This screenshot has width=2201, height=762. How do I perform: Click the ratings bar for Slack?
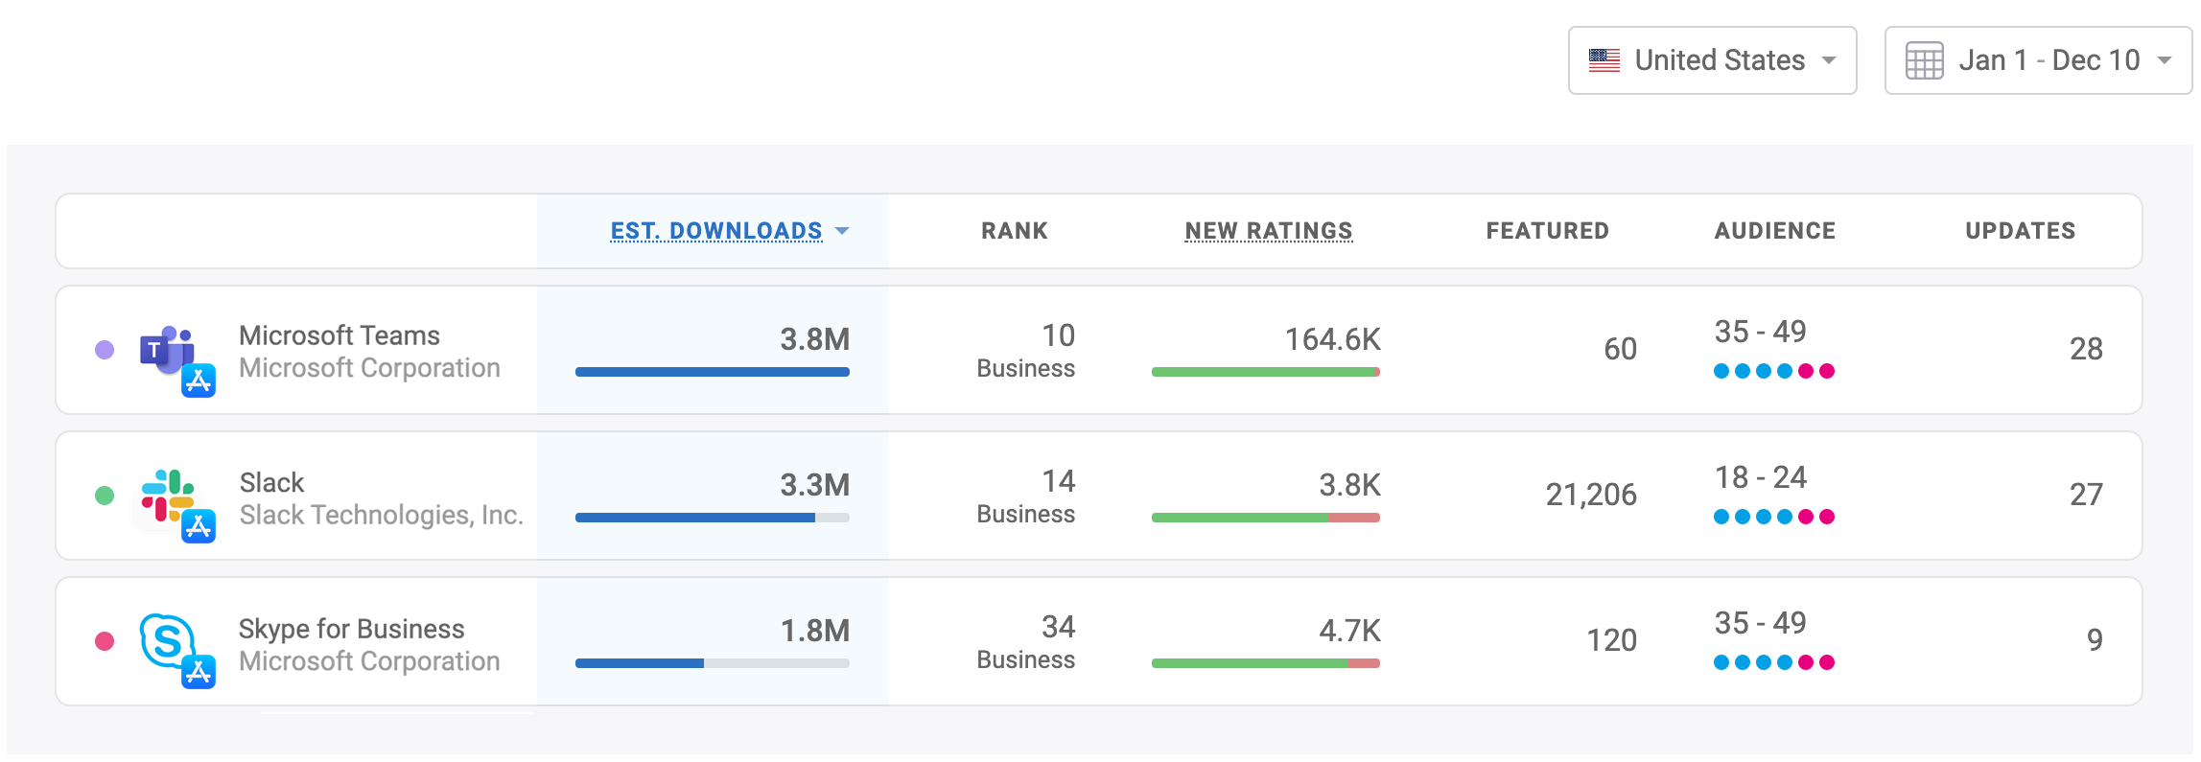point(1266,518)
